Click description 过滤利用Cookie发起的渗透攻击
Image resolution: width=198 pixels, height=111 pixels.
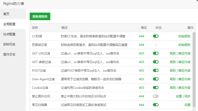83,88
